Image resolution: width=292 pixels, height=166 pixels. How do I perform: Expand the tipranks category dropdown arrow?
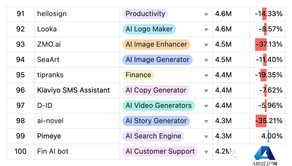tap(206, 75)
